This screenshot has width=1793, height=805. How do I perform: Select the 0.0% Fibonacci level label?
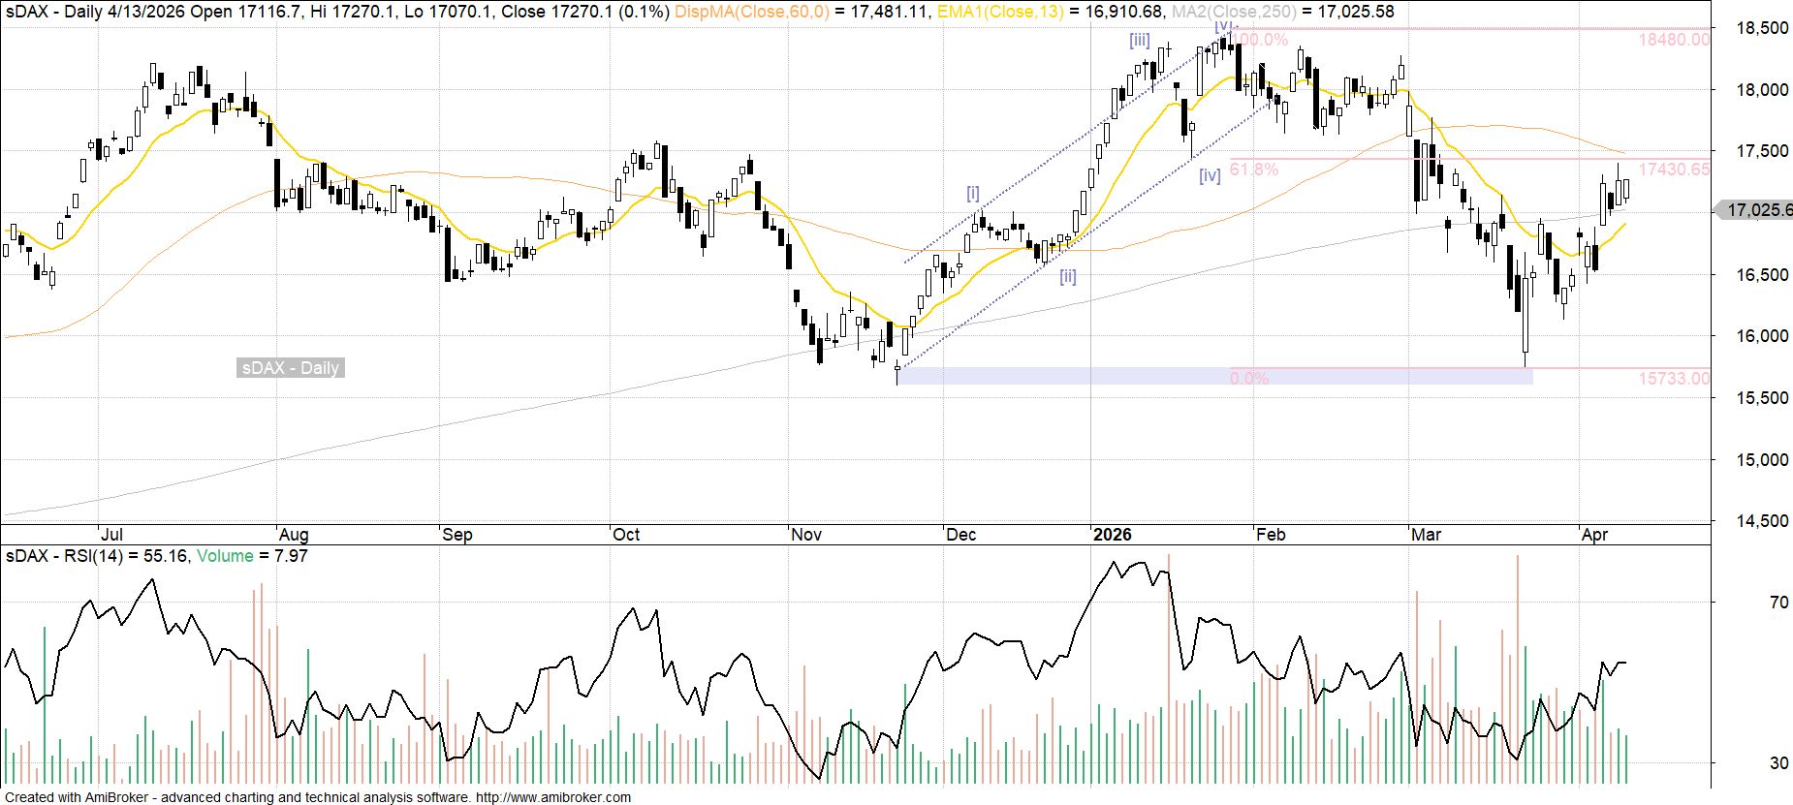pos(1248,379)
